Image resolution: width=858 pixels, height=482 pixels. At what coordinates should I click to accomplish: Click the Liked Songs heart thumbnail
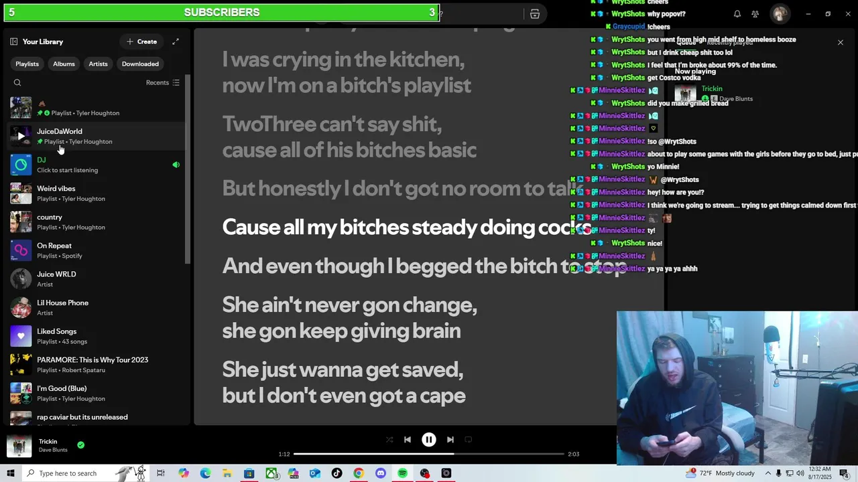coord(21,336)
